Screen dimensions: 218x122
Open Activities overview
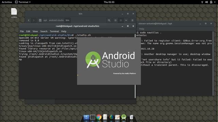pos(7,2)
